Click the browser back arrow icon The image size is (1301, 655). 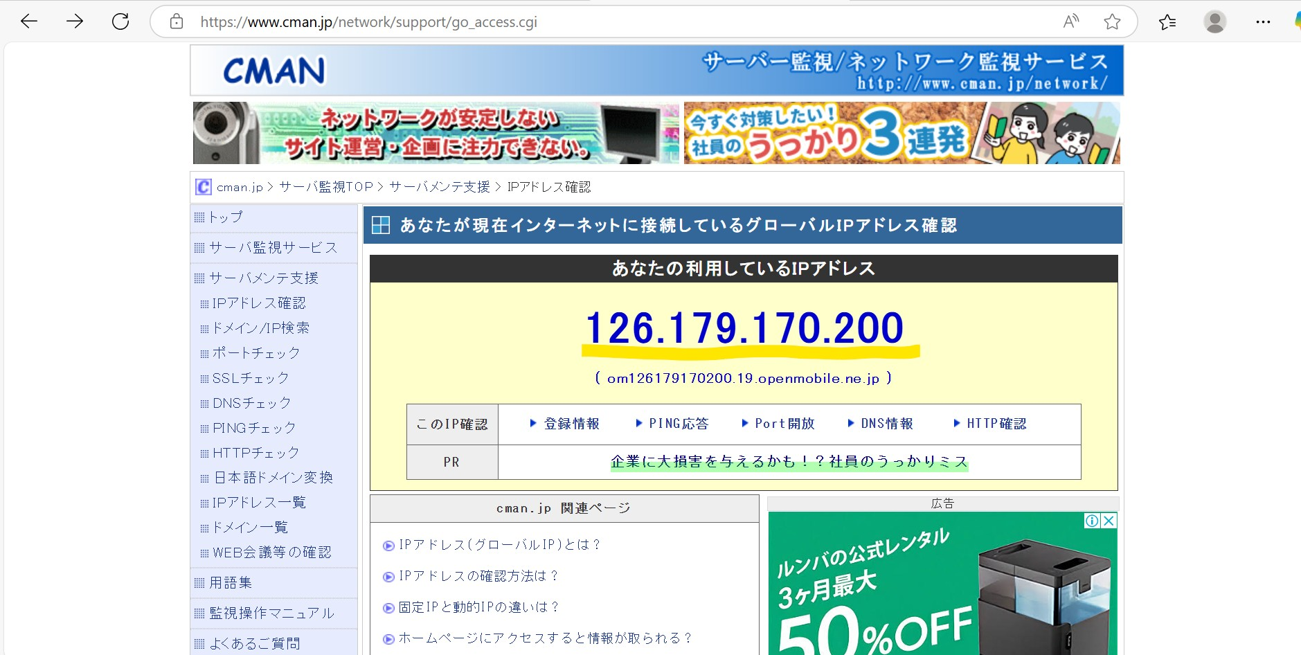29,21
